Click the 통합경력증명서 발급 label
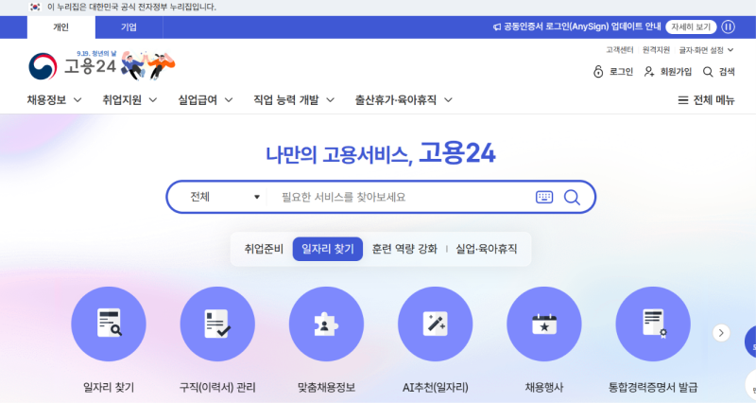Image resolution: width=756 pixels, height=403 pixels. click(653, 387)
